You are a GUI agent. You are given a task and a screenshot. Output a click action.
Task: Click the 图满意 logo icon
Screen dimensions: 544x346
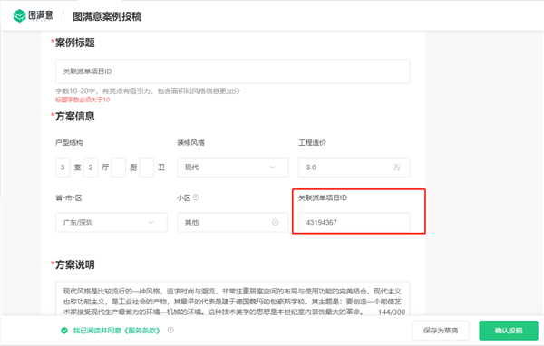point(20,16)
